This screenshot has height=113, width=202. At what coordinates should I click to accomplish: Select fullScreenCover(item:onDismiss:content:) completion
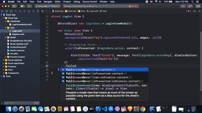(104, 78)
